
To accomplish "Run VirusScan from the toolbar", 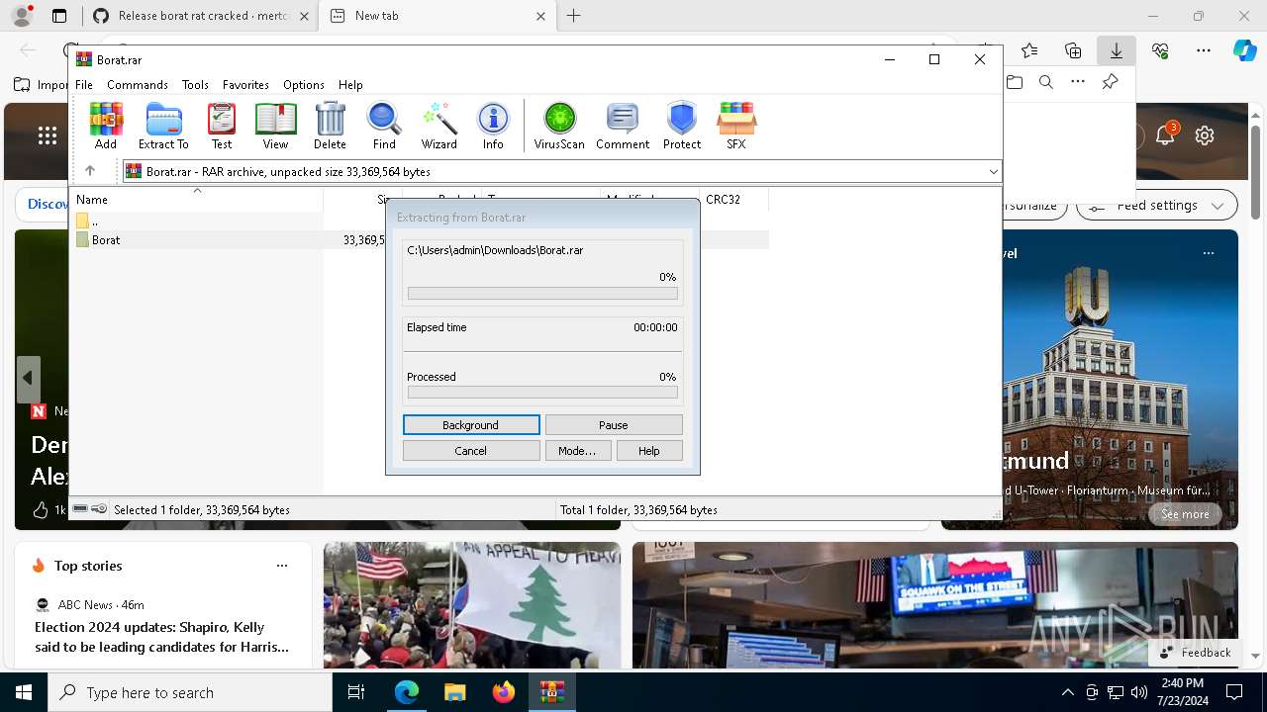I will [x=559, y=126].
